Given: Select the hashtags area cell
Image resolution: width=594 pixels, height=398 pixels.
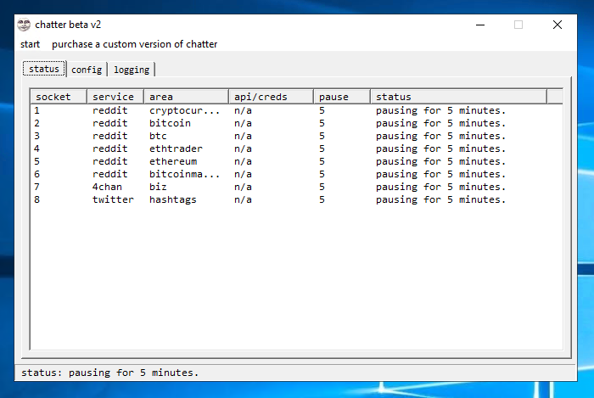Looking at the screenshot, I should pos(173,200).
